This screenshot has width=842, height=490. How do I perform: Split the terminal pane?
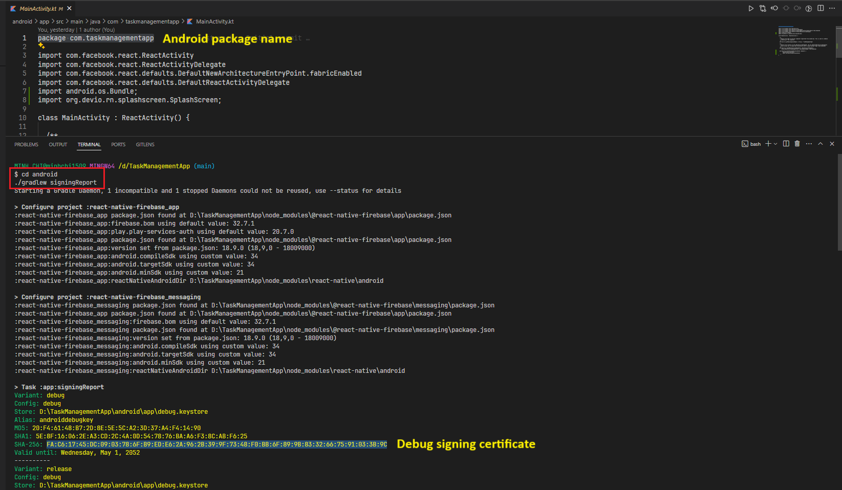(786, 144)
